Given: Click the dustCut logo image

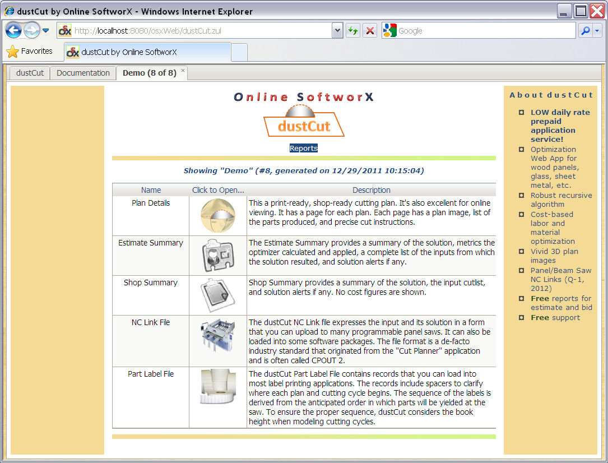Looking at the screenshot, I should 304,121.
